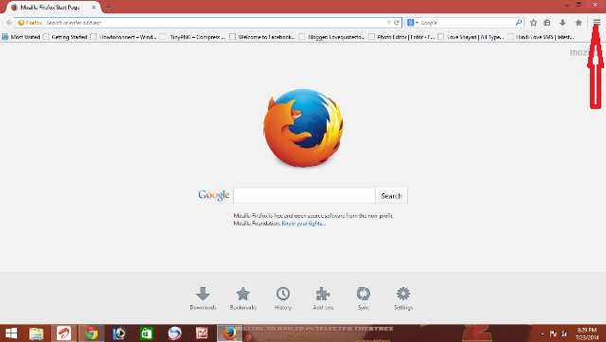
Task: Open the red Airtel app in taskbar
Action: [x=63, y=333]
